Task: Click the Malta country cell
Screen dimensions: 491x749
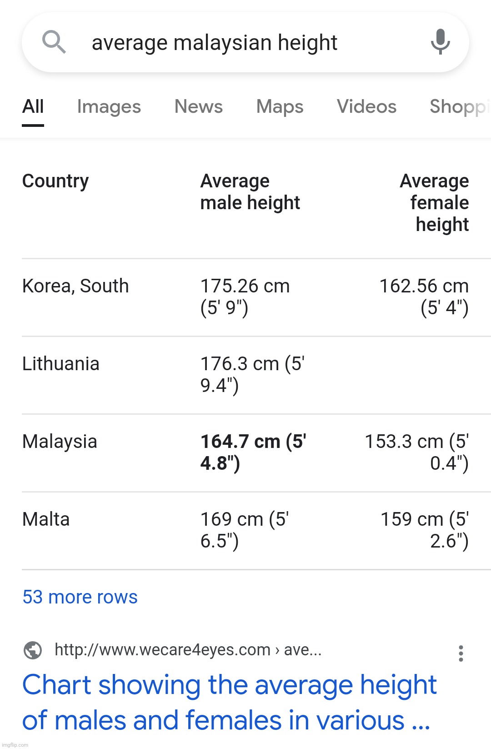Action: click(46, 519)
